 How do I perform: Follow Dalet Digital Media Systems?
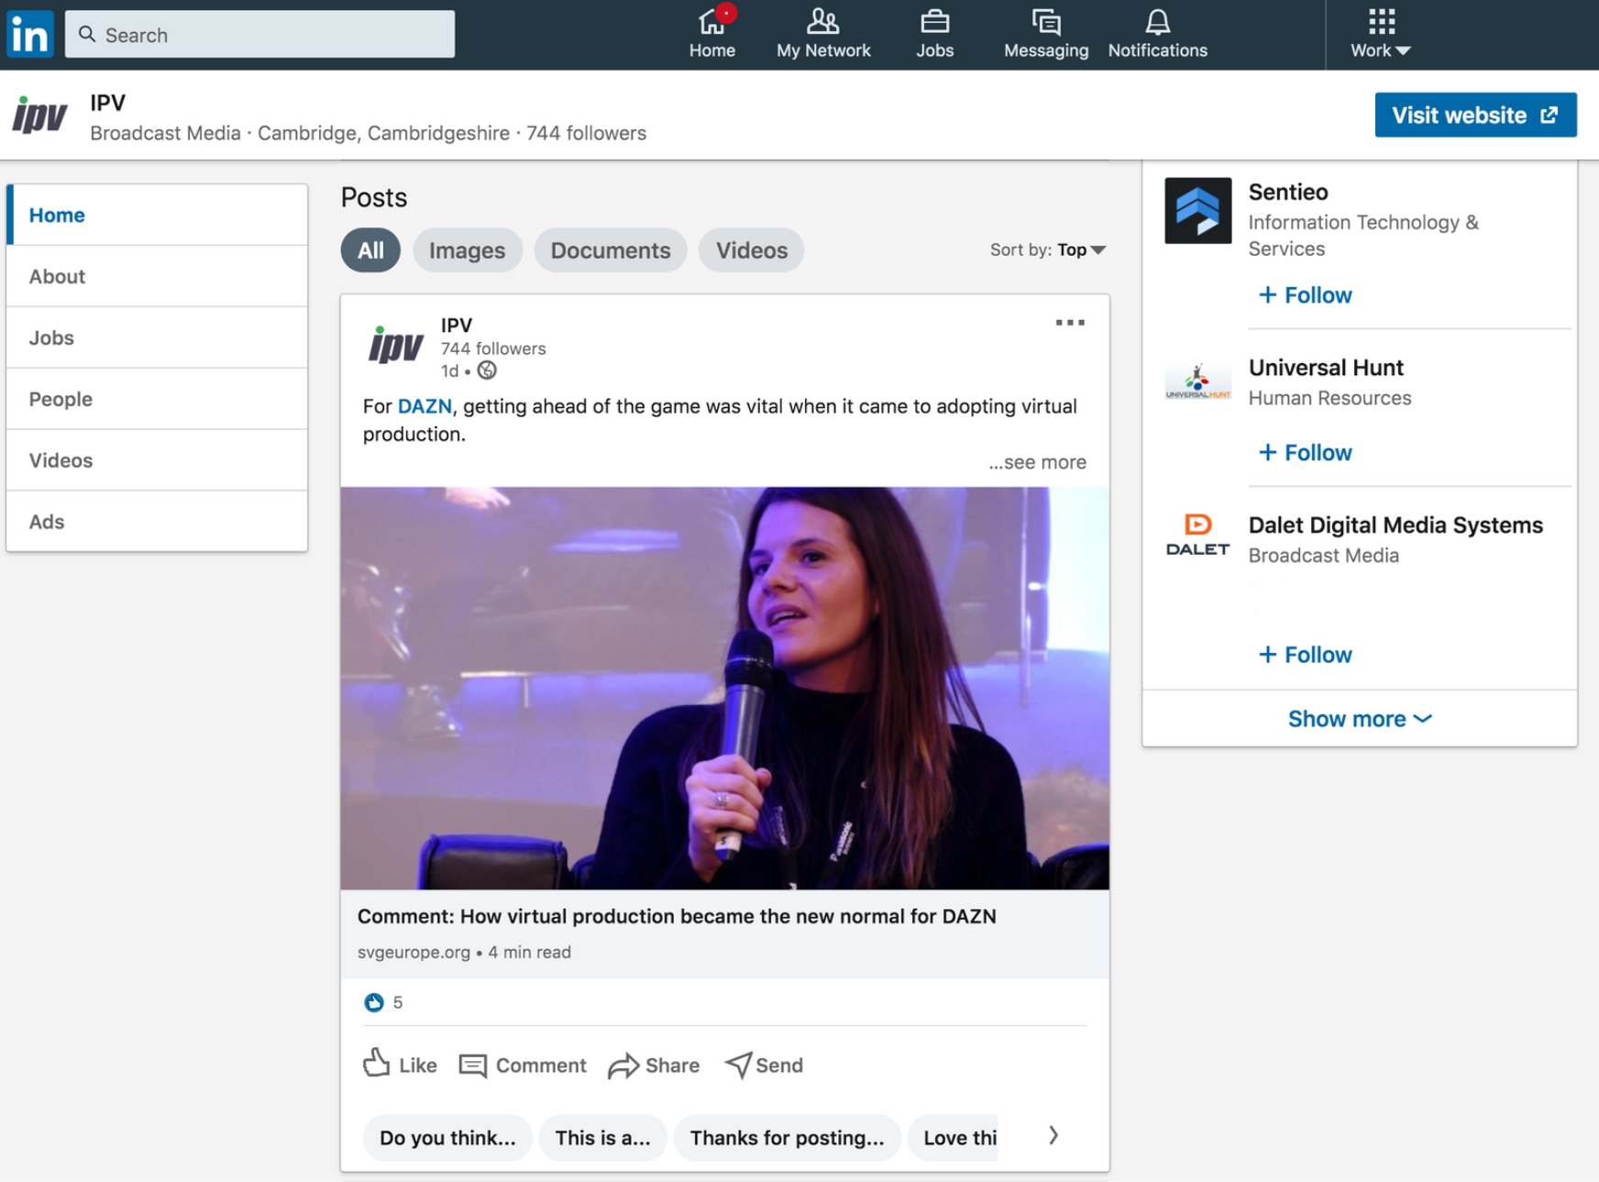[1306, 655]
